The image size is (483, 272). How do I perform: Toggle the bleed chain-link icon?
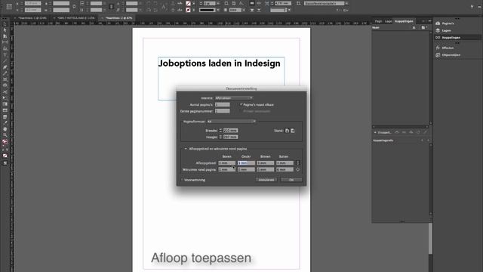tap(297, 163)
